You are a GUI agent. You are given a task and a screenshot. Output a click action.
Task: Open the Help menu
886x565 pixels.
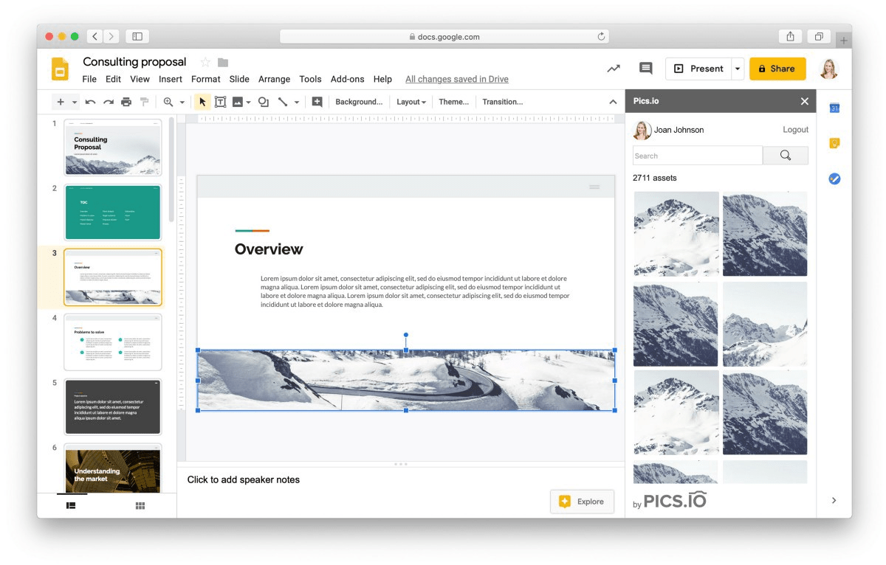pos(382,79)
